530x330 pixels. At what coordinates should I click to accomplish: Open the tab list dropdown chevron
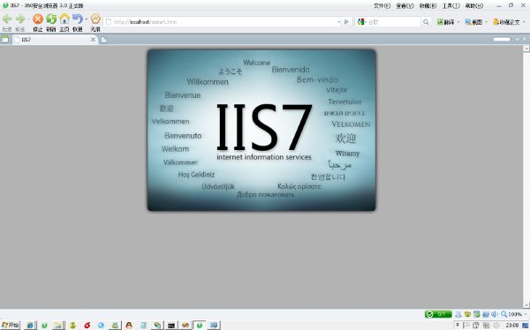[x=518, y=39]
